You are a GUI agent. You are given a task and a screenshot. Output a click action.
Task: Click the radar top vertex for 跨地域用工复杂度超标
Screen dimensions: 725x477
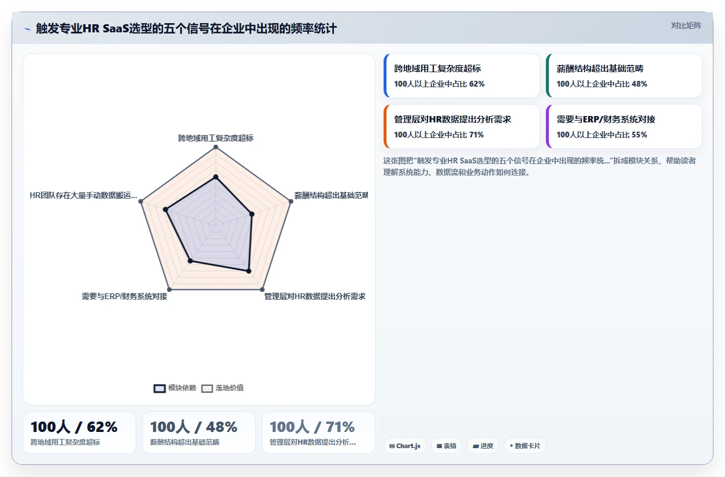click(x=215, y=147)
